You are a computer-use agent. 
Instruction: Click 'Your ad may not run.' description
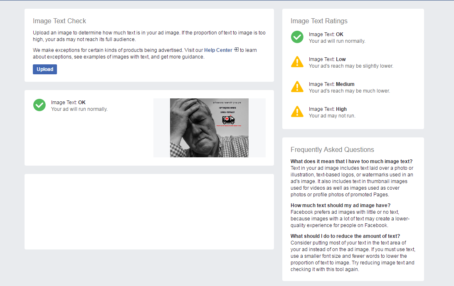coord(332,116)
